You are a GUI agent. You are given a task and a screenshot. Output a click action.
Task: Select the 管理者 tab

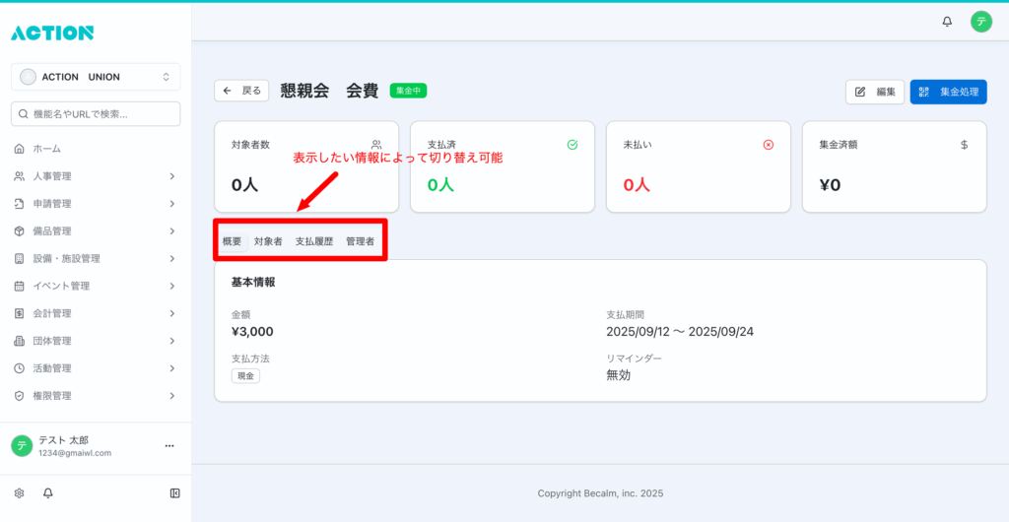pyautogui.click(x=360, y=241)
